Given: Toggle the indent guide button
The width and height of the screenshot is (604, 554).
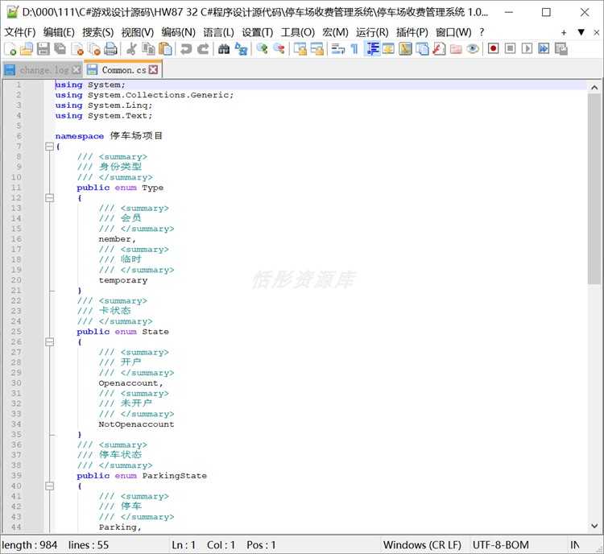Looking at the screenshot, I should (x=372, y=49).
